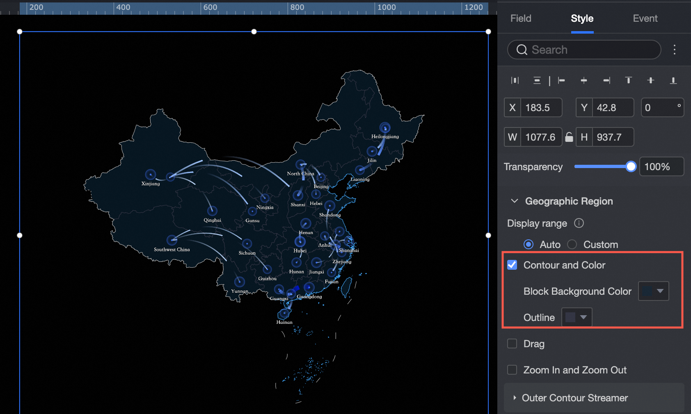Switch to the Field tab

click(x=521, y=18)
